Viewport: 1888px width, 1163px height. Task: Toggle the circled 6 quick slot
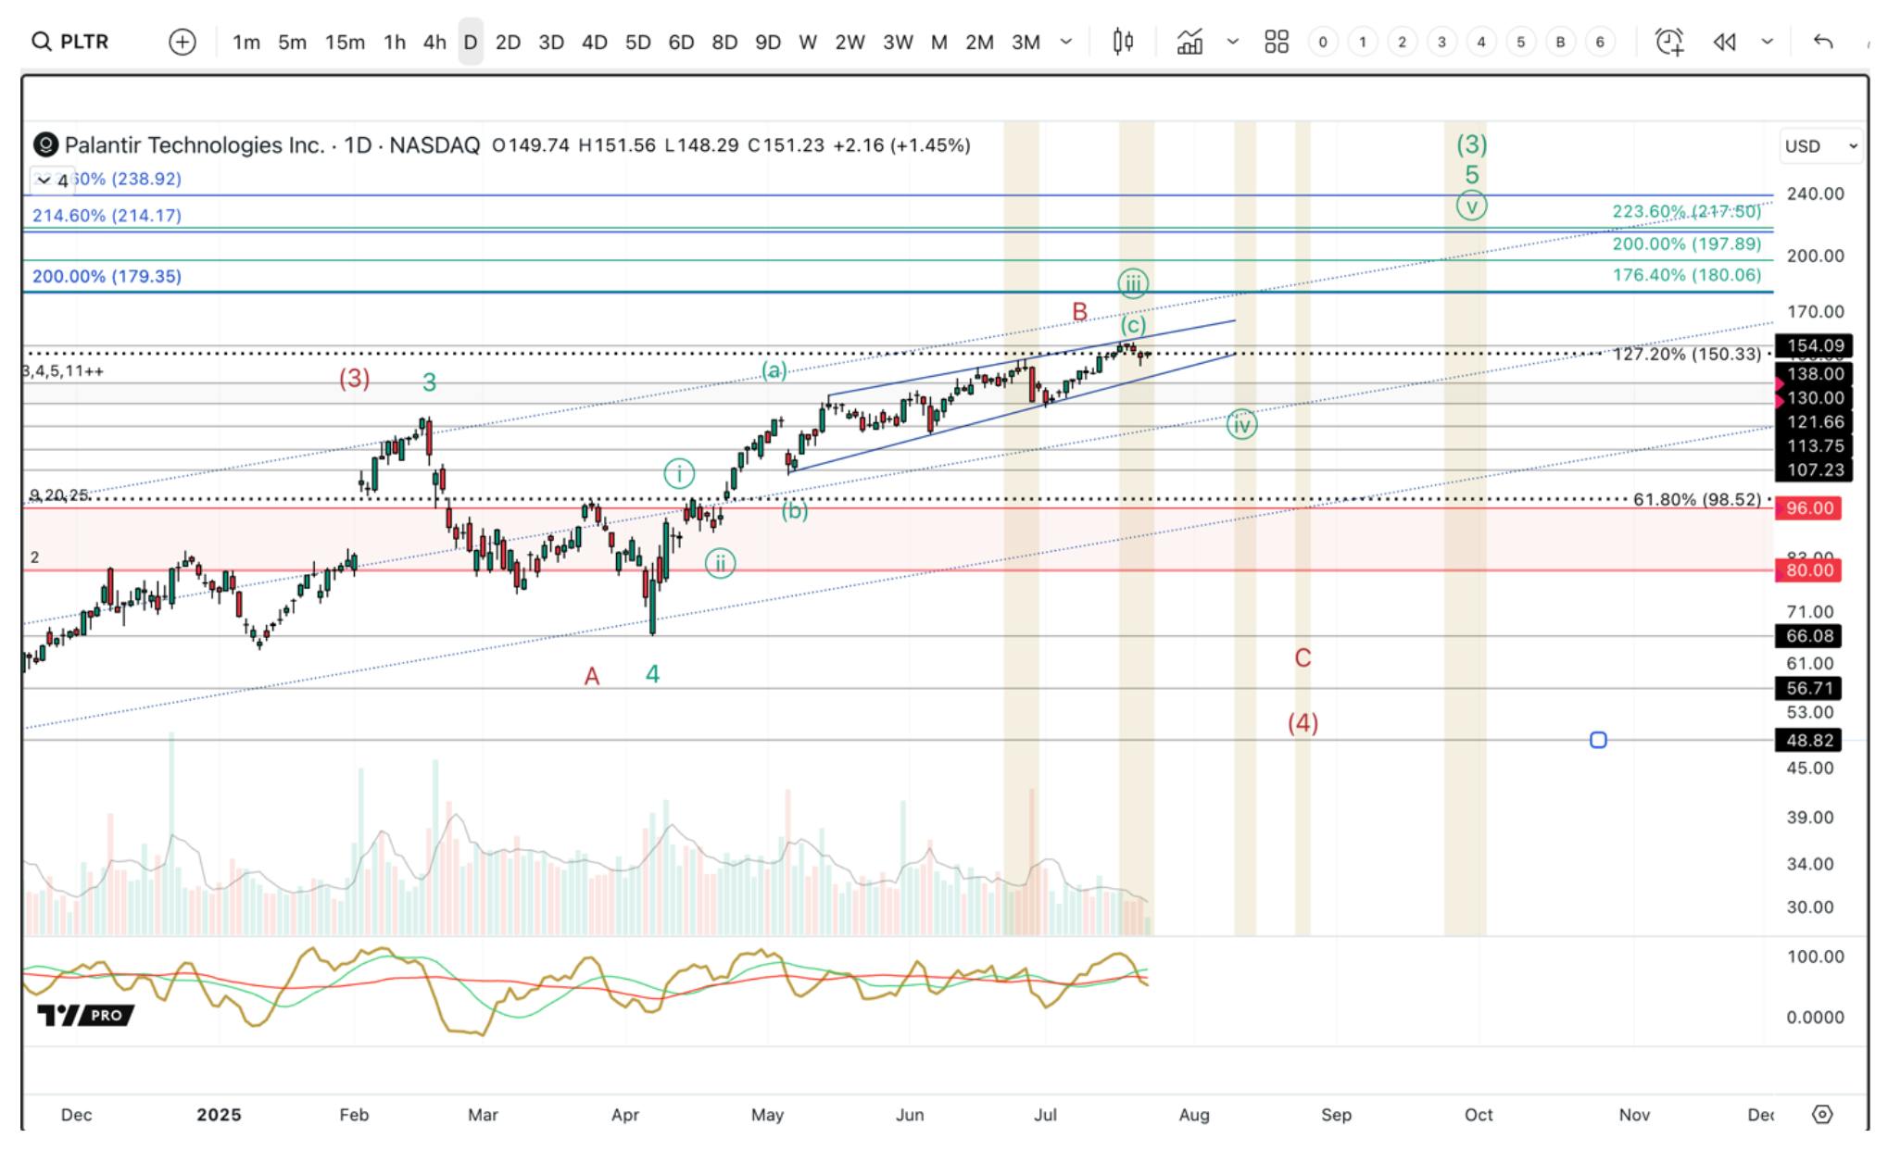click(x=1600, y=42)
